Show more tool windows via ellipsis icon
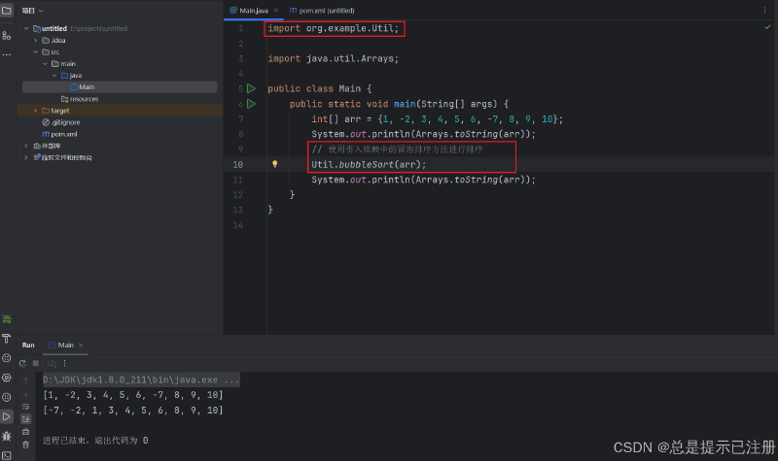778x461 pixels. pyautogui.click(x=7, y=54)
